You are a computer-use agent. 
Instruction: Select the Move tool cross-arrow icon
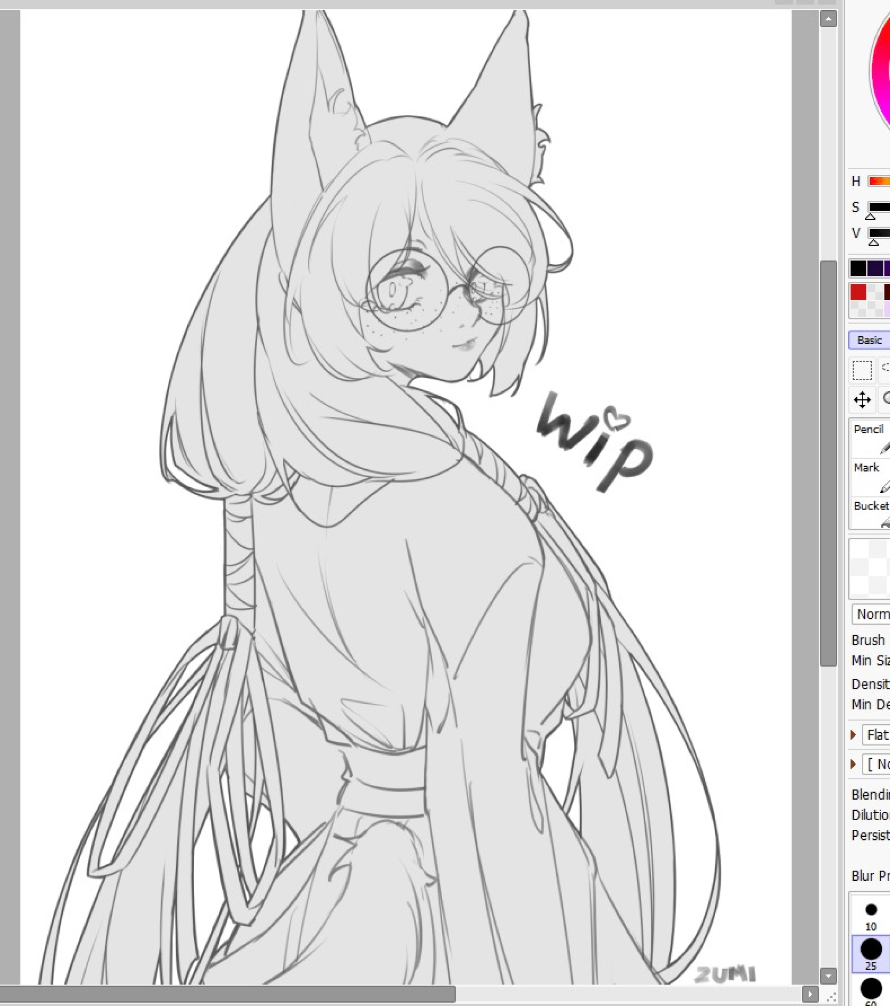pyautogui.click(x=862, y=400)
